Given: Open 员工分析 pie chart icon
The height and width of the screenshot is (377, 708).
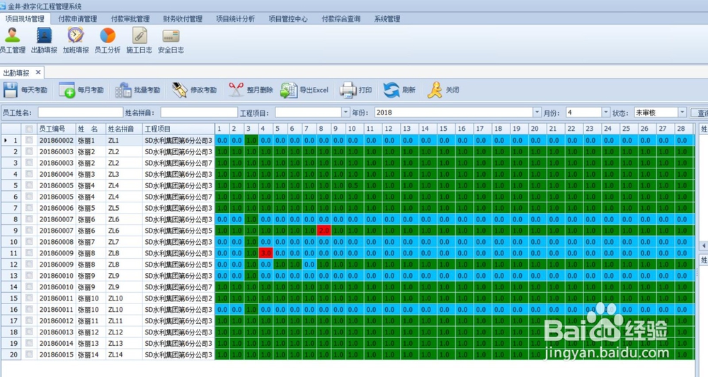Looking at the screenshot, I should pyautogui.click(x=108, y=35).
